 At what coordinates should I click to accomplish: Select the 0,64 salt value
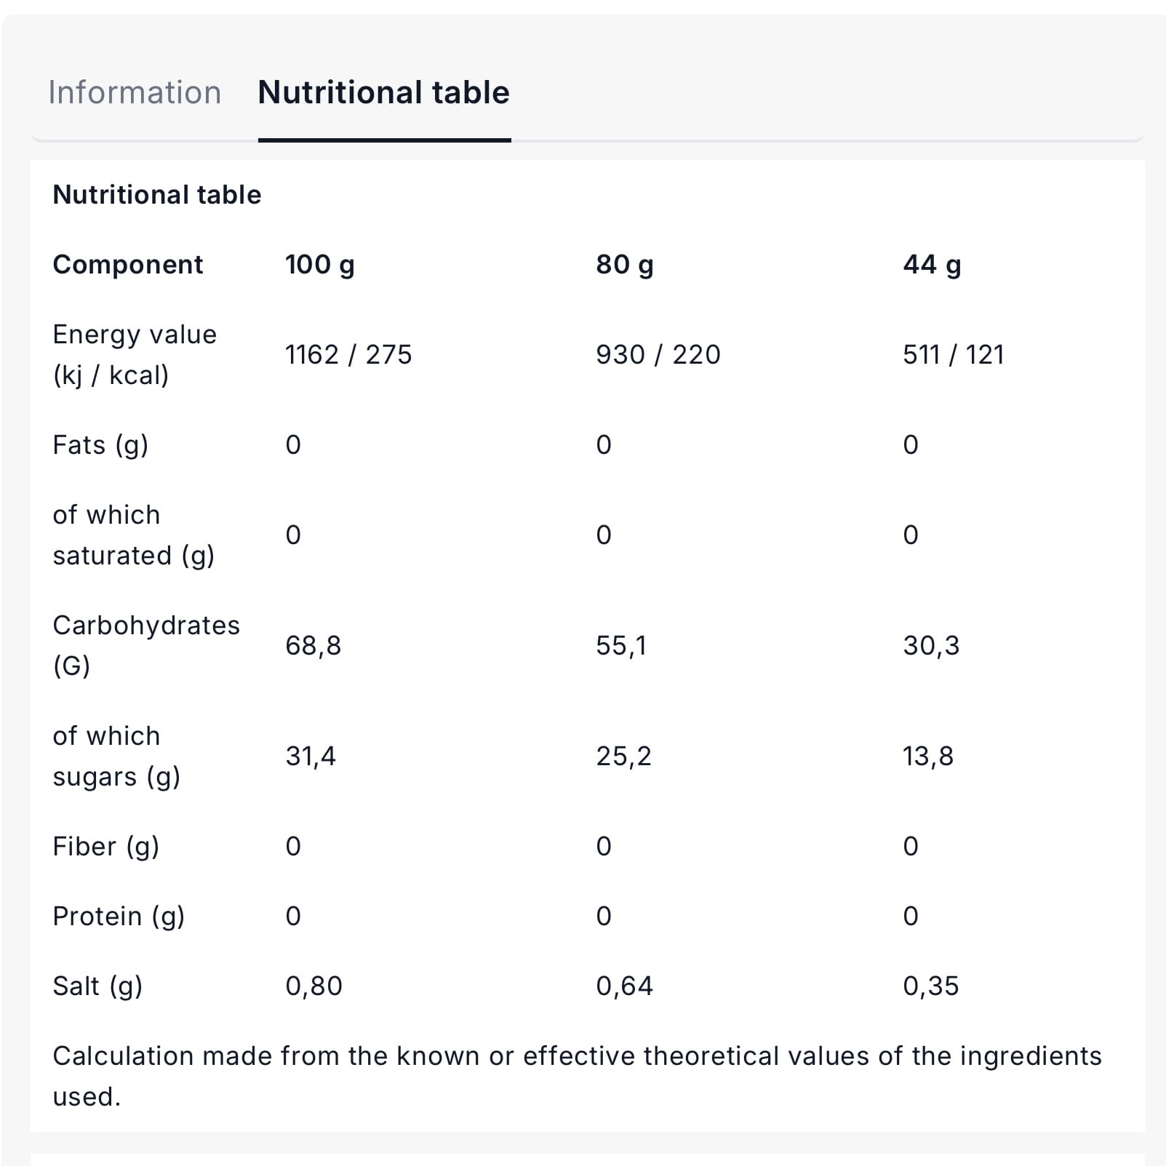click(624, 986)
